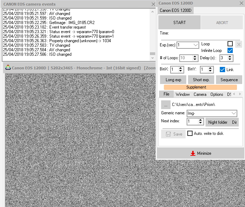Disable the Infinite Loop checkbox

click(x=230, y=51)
